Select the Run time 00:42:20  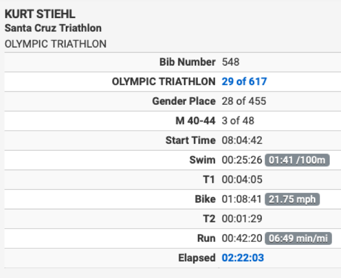tap(242, 238)
